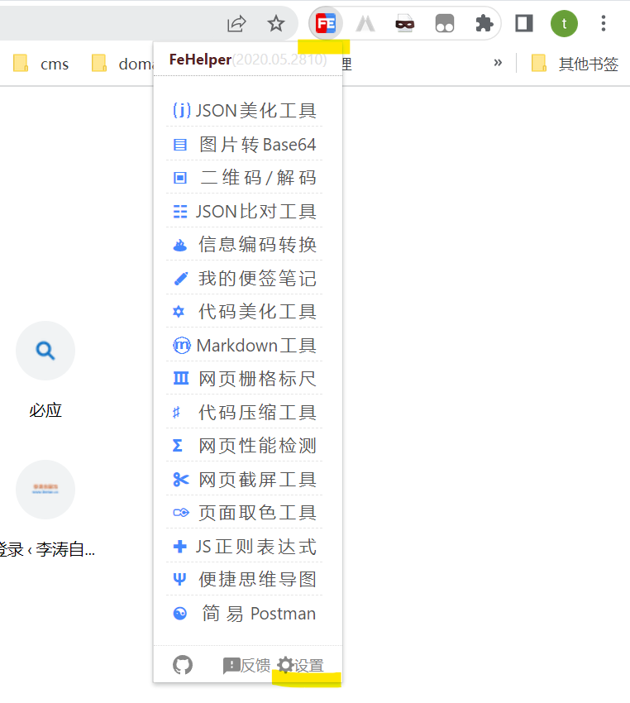Viewport: 630px width, 703px height.
Task: Select 二维码/解码 menu entry
Action: tap(244, 178)
